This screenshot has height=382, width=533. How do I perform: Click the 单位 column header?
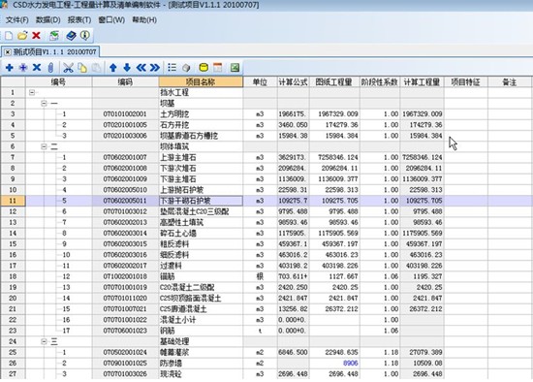point(260,82)
